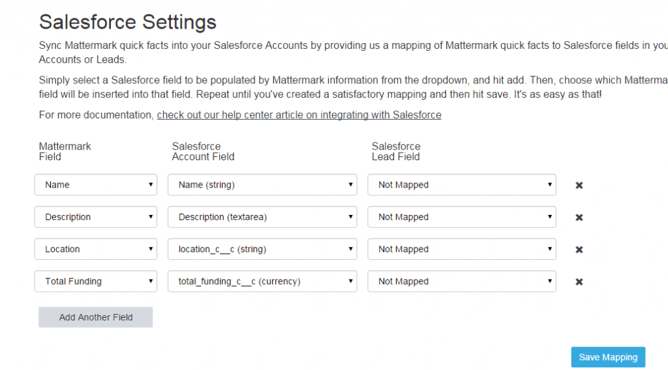Screen dimensions: 668x370
Task: Delete the Total Funding mapping row
Action: (579, 281)
